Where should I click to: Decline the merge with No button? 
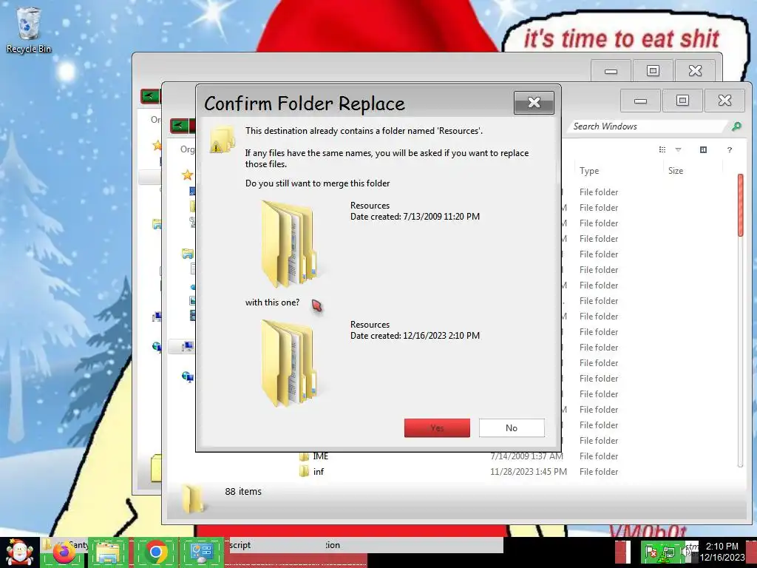click(512, 428)
